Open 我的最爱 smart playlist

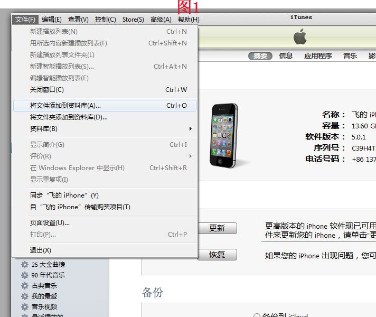coord(44,296)
